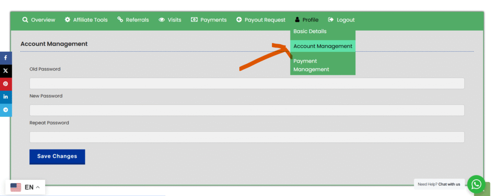Viewport: 491px width, 196px height.
Task: Open the Referrals section
Action: 133,20
